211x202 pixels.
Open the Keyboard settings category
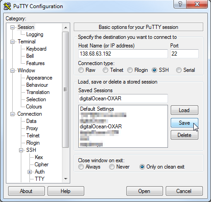point(36,49)
